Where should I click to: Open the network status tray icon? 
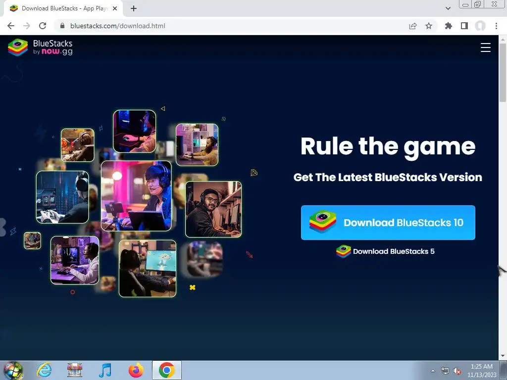click(445, 371)
